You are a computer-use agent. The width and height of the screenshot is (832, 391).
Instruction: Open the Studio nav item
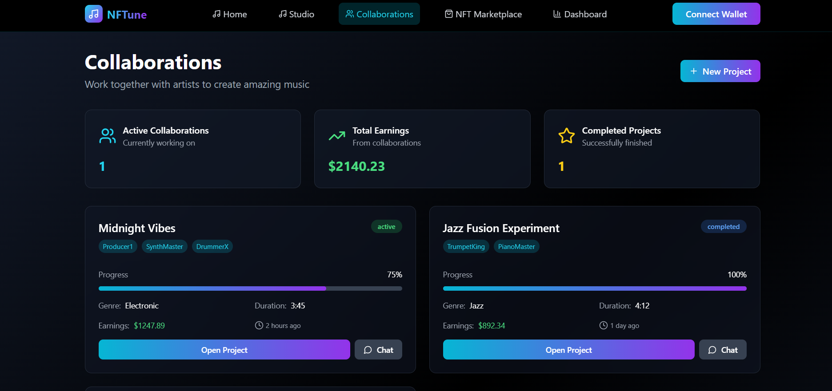click(x=296, y=14)
